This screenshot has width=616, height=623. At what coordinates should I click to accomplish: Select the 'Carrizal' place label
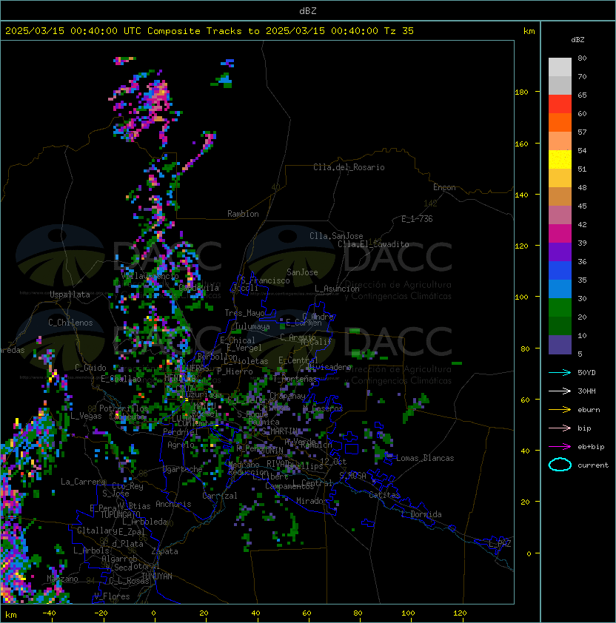tap(220, 496)
